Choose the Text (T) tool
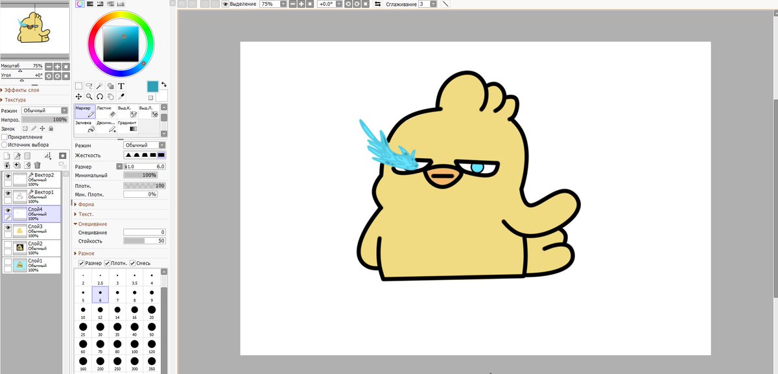 pos(121,86)
